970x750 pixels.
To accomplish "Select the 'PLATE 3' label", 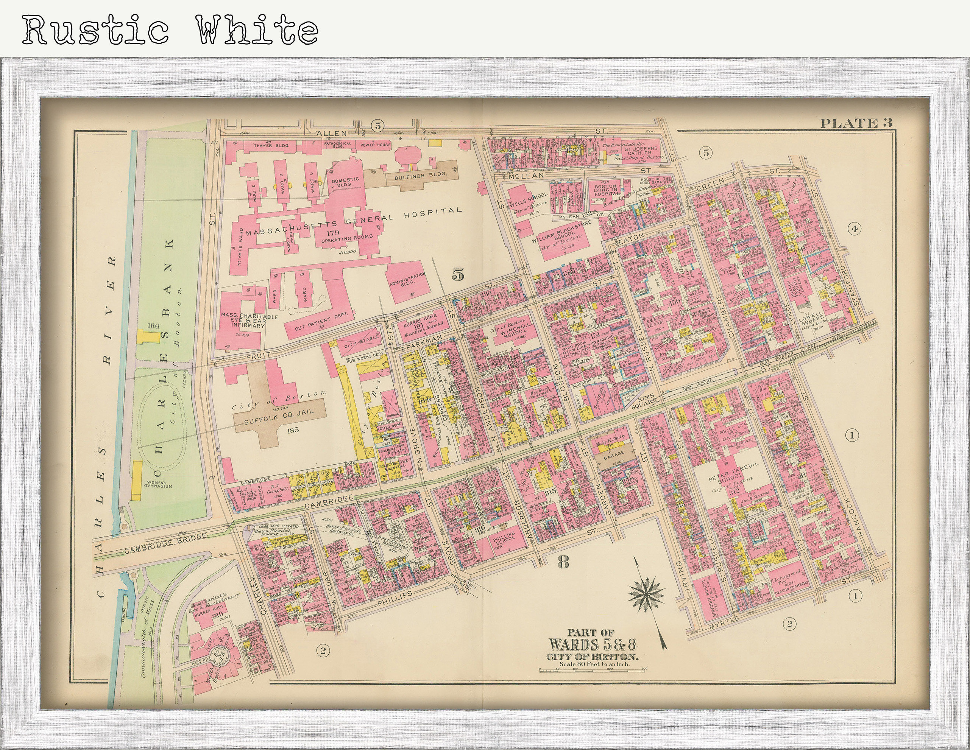I will (856, 123).
